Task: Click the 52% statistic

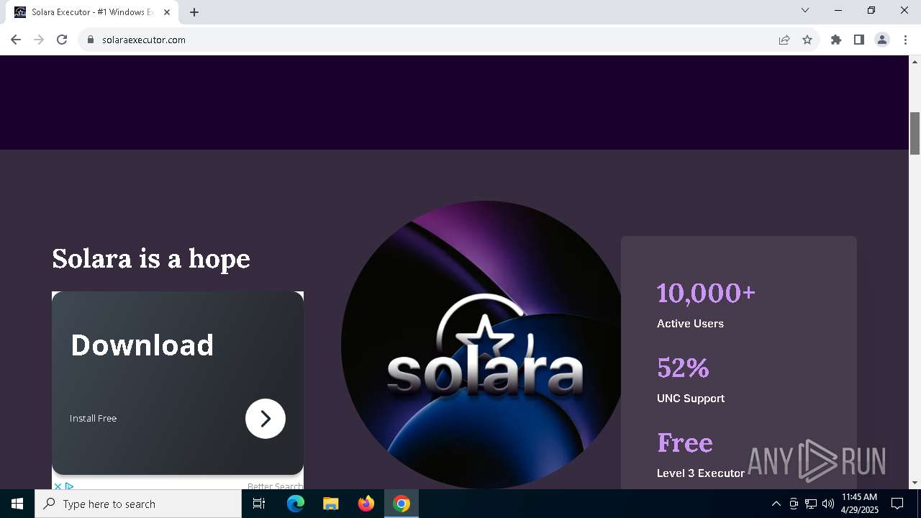Action: tap(683, 368)
